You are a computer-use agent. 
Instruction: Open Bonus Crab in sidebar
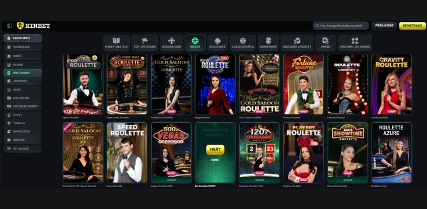tap(23, 132)
